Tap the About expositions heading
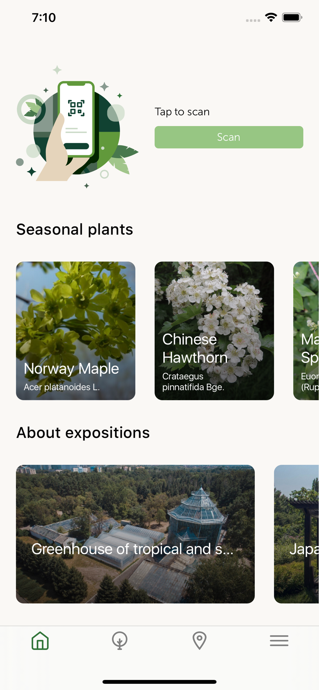The height and width of the screenshot is (690, 319). point(83,433)
